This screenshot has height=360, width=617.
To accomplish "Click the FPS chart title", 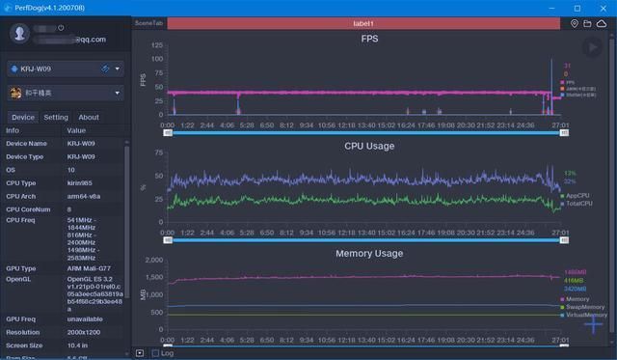I will pyautogui.click(x=369, y=39).
